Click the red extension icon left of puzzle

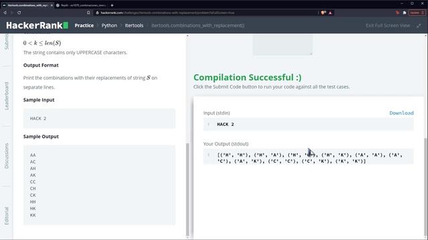click(x=397, y=13)
